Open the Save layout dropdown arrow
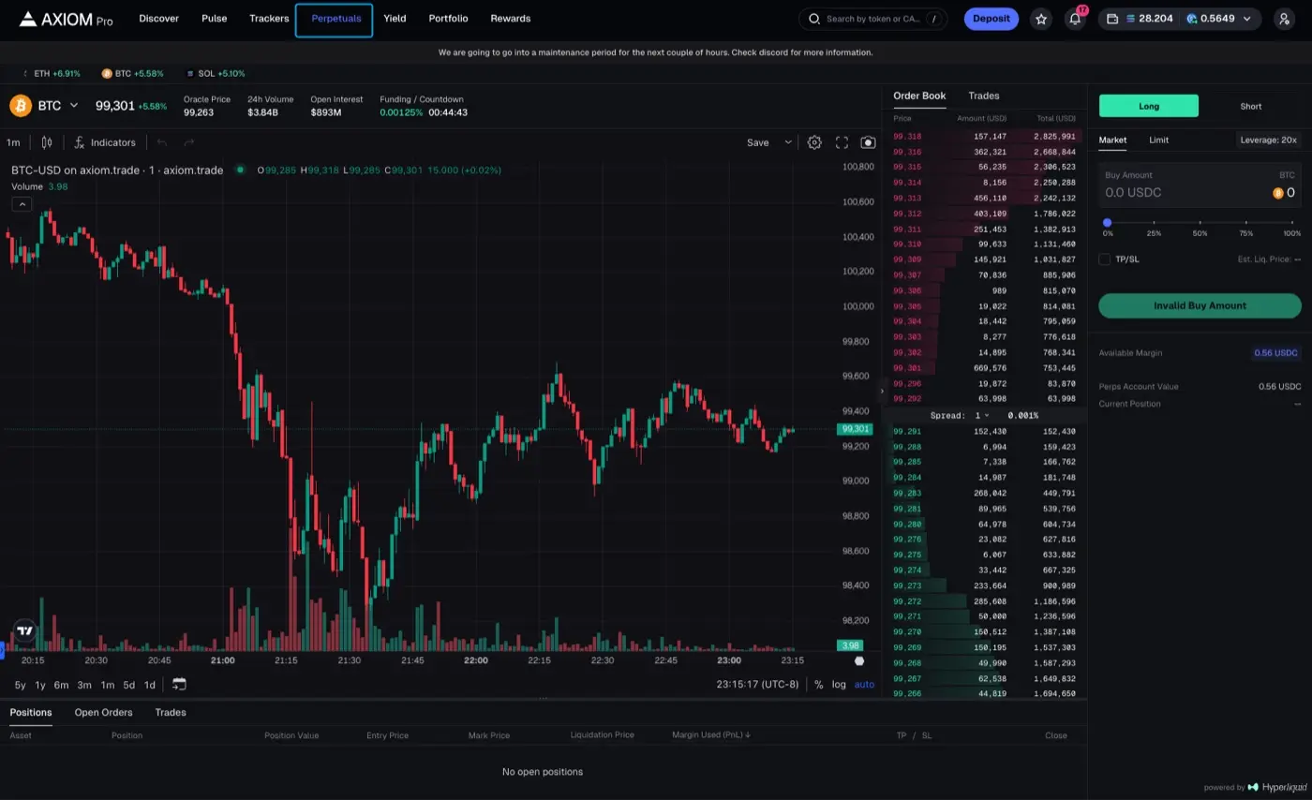1312x800 pixels. click(x=788, y=142)
